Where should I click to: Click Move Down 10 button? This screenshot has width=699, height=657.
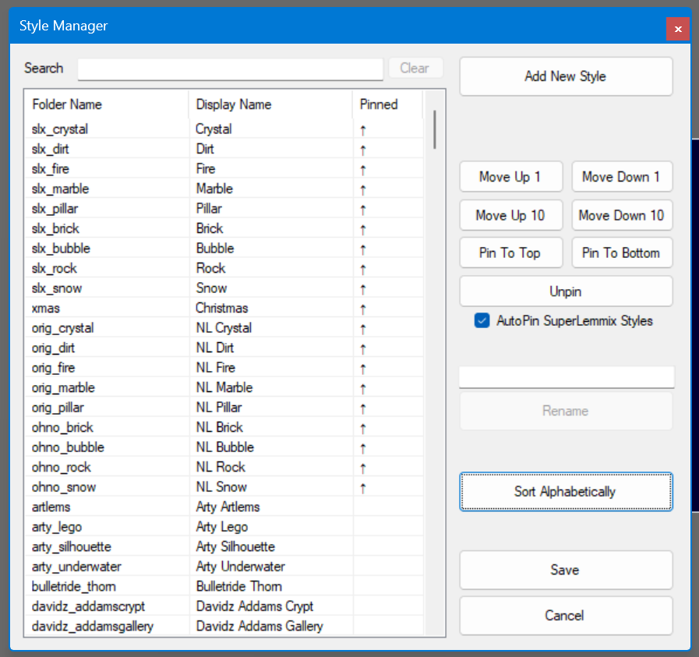pyautogui.click(x=621, y=215)
